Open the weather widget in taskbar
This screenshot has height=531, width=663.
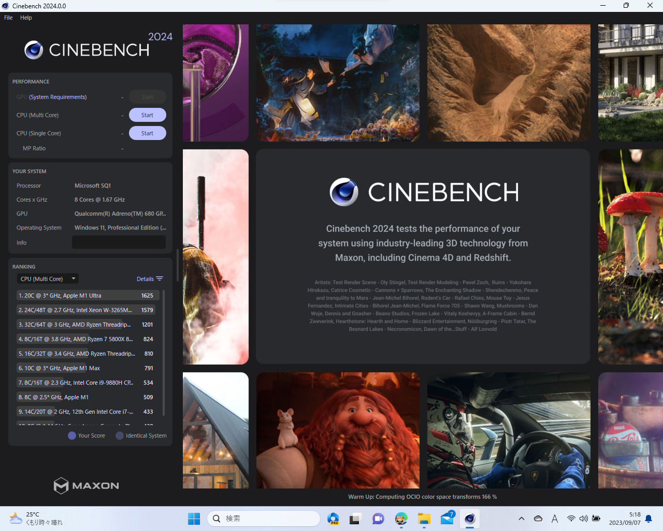tap(36, 519)
